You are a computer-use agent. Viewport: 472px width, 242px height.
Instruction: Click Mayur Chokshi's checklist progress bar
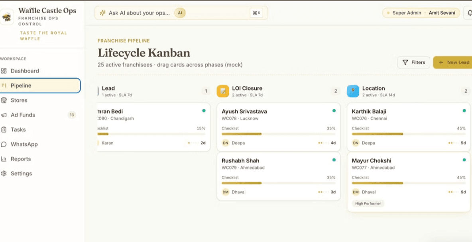click(x=409, y=183)
